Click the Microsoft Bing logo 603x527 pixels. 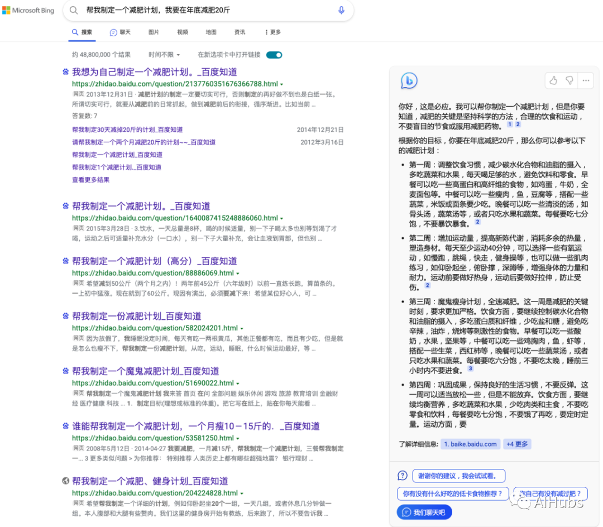pyautogui.click(x=28, y=11)
